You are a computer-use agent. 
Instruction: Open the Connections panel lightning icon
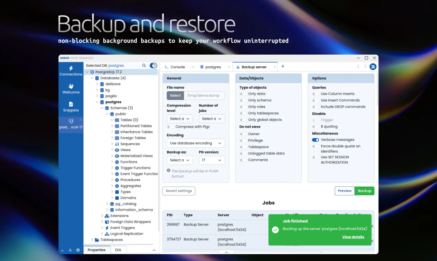[71, 68]
